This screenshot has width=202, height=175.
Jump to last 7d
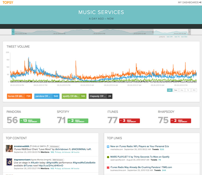[x=177, y=37]
